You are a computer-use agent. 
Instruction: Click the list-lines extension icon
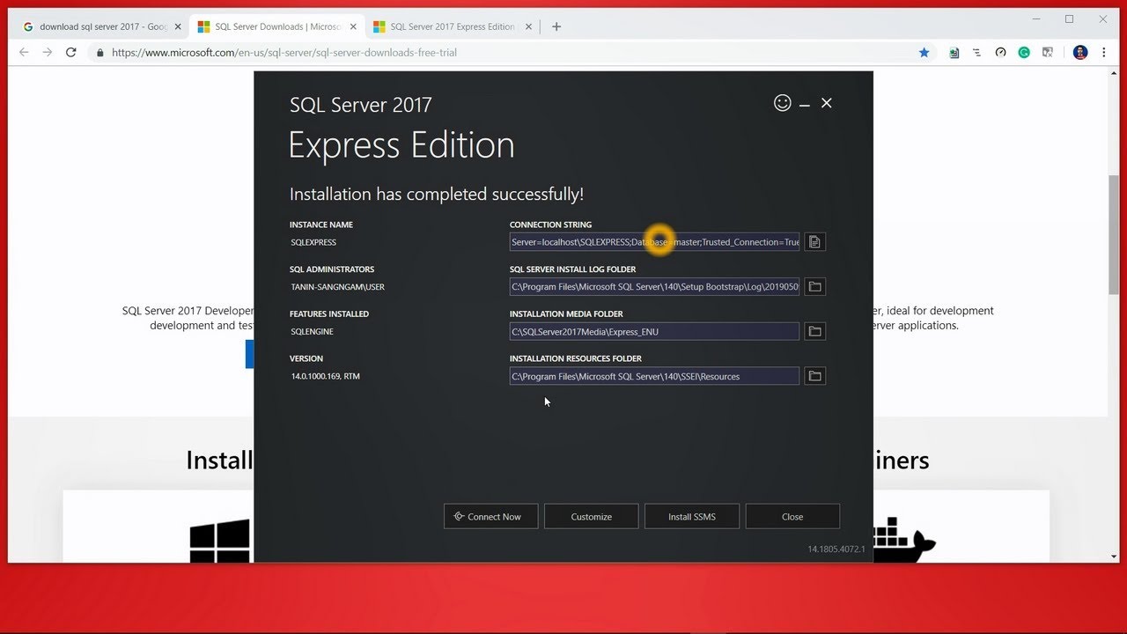(x=976, y=53)
